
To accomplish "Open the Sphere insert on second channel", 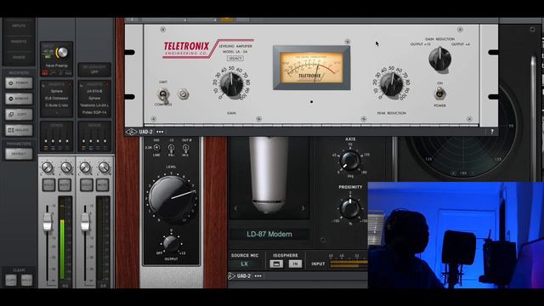I will point(94,99).
